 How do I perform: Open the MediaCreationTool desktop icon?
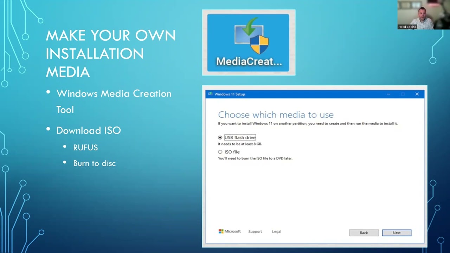(248, 43)
